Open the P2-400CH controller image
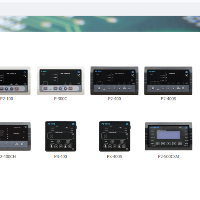200x200 pixels. [15, 136]
